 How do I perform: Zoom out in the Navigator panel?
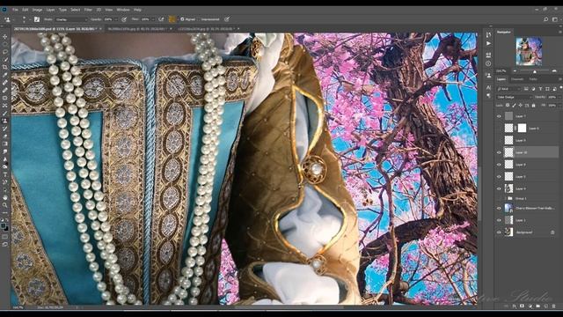[x=515, y=71]
